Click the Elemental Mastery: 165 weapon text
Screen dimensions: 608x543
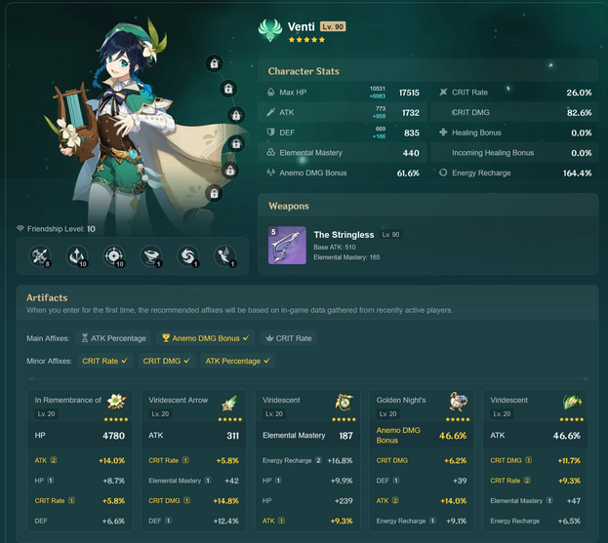(346, 257)
